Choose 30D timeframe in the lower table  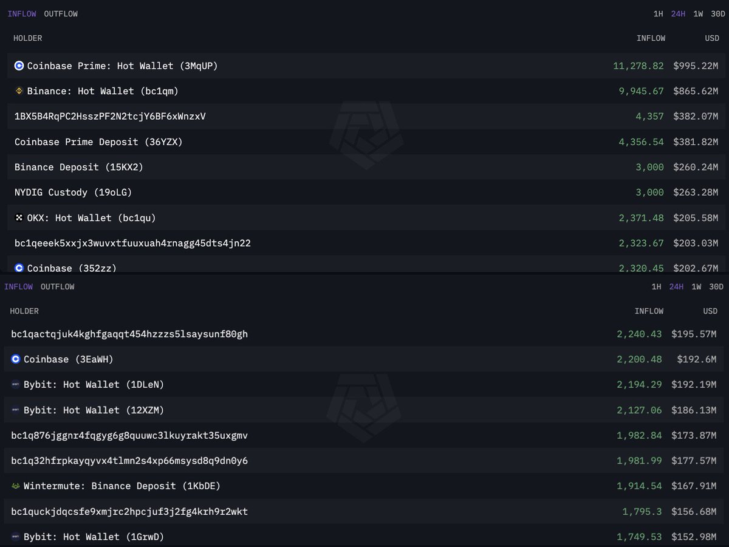[x=716, y=287]
